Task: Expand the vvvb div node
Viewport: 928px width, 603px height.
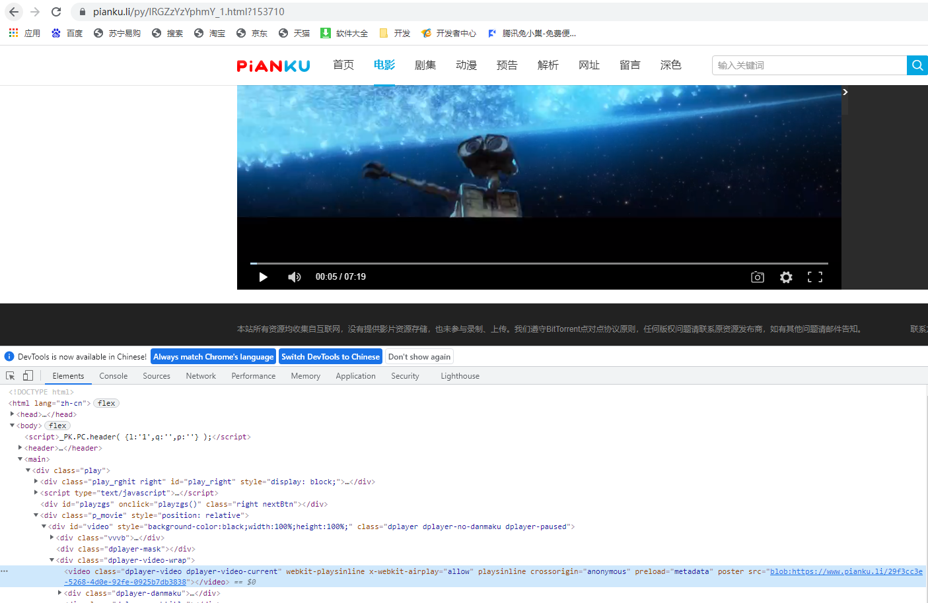Action: click(52, 538)
